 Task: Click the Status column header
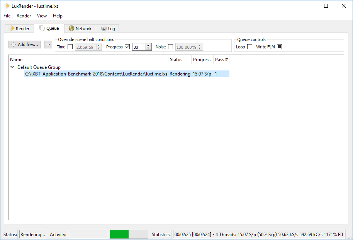(x=180, y=60)
